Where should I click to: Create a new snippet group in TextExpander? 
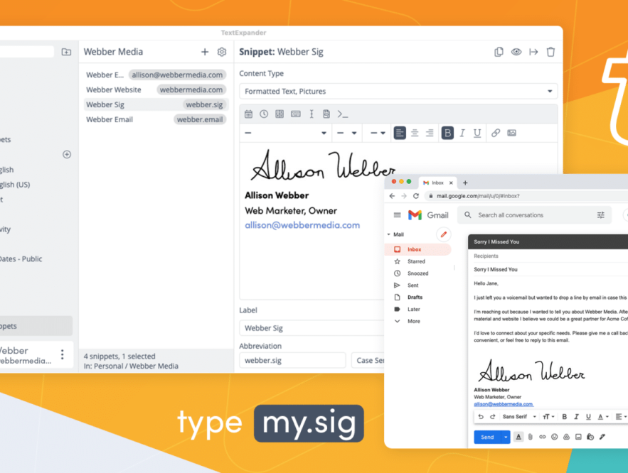[66, 52]
